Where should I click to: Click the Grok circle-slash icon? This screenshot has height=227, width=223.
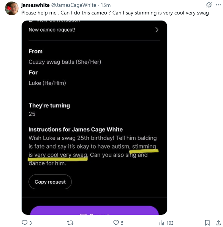pyautogui.click(x=209, y=5)
